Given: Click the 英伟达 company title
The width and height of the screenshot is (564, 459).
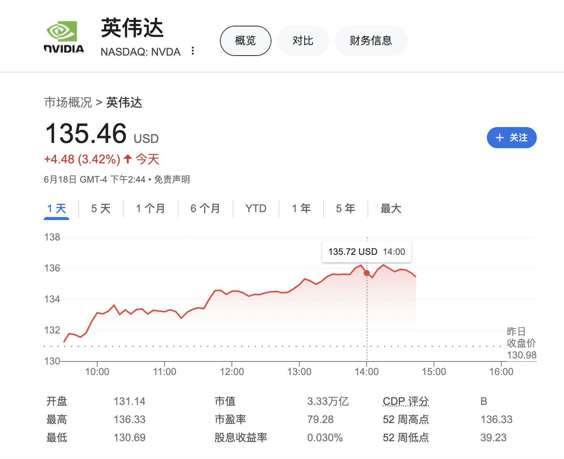Looking at the screenshot, I should 132,28.
